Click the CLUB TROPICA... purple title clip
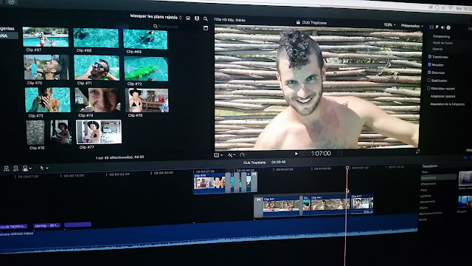The height and width of the screenshot is (266, 472). 13,226
